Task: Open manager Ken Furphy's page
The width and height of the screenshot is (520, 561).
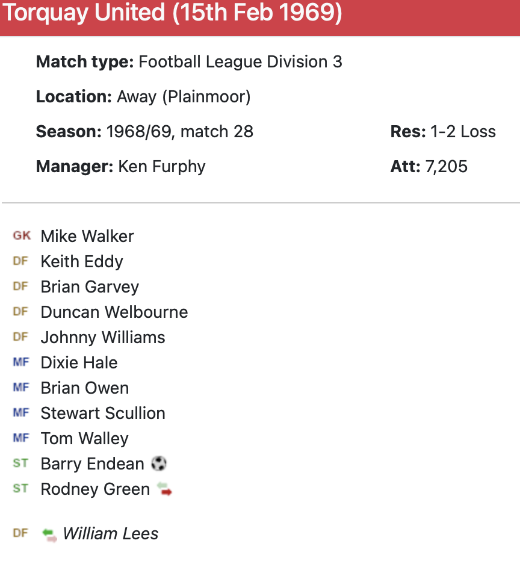Action: (x=161, y=166)
